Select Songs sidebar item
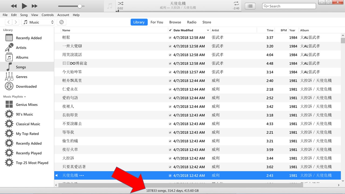Viewport: 345px width, 194px height. [x=27, y=67]
